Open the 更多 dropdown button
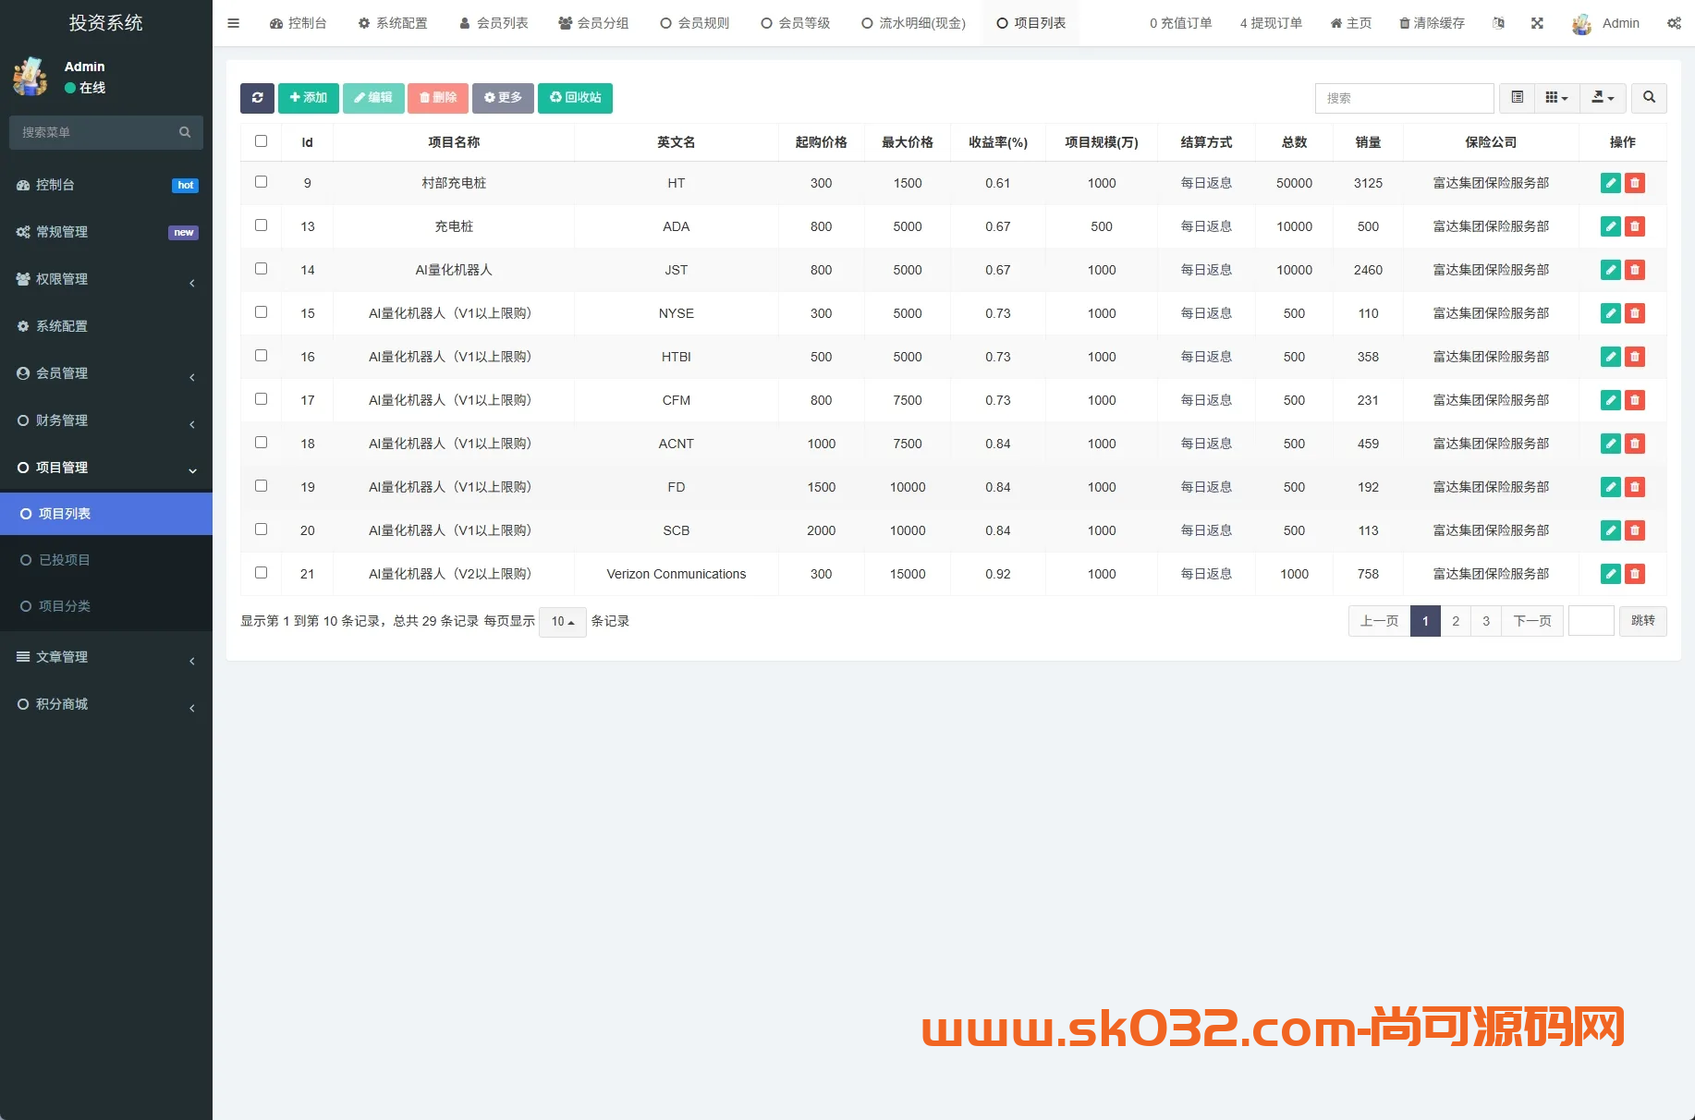This screenshot has width=1695, height=1120. click(x=503, y=98)
